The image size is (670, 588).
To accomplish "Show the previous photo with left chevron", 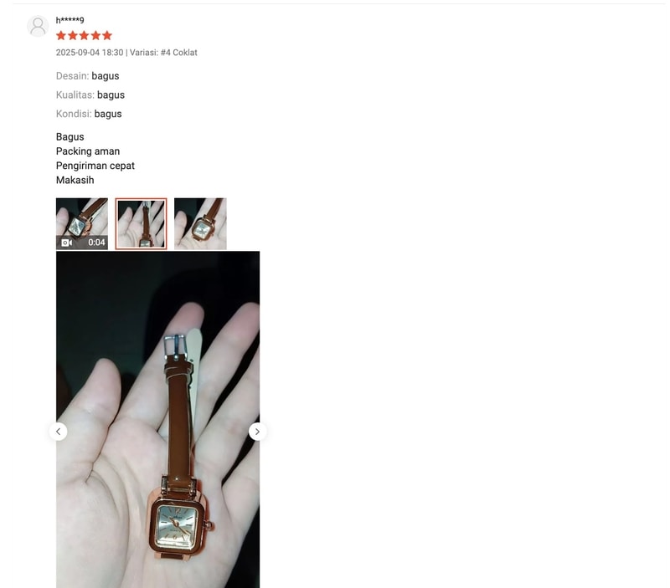I will click(58, 432).
